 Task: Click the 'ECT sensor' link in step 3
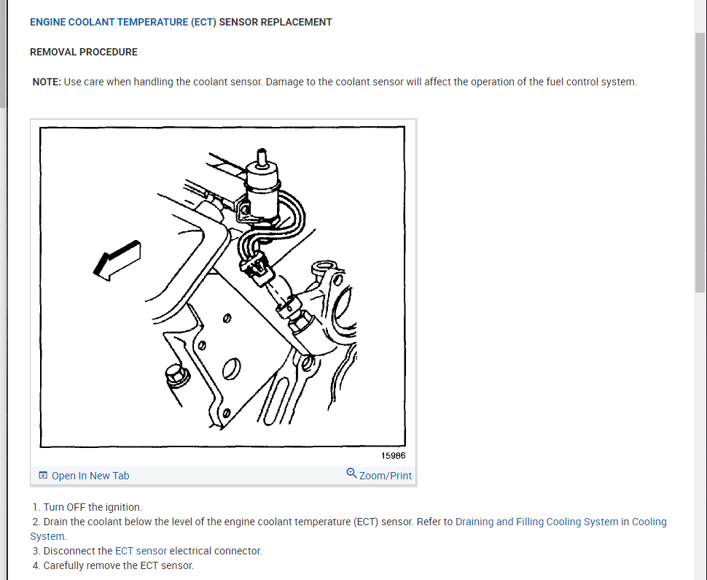141,551
